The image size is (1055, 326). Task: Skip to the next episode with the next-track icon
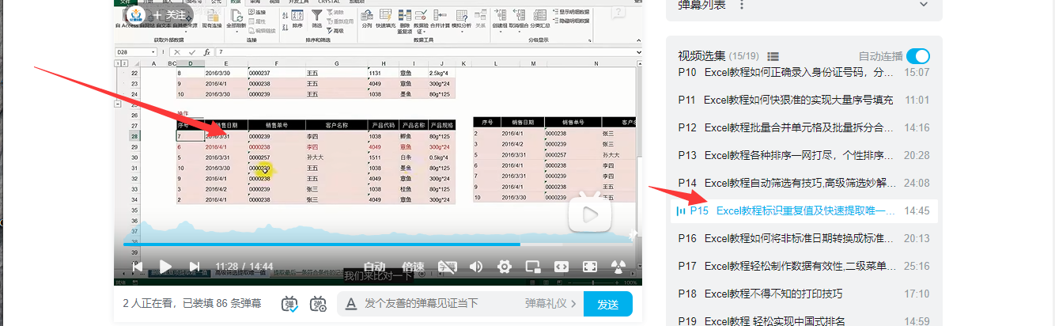pos(195,267)
